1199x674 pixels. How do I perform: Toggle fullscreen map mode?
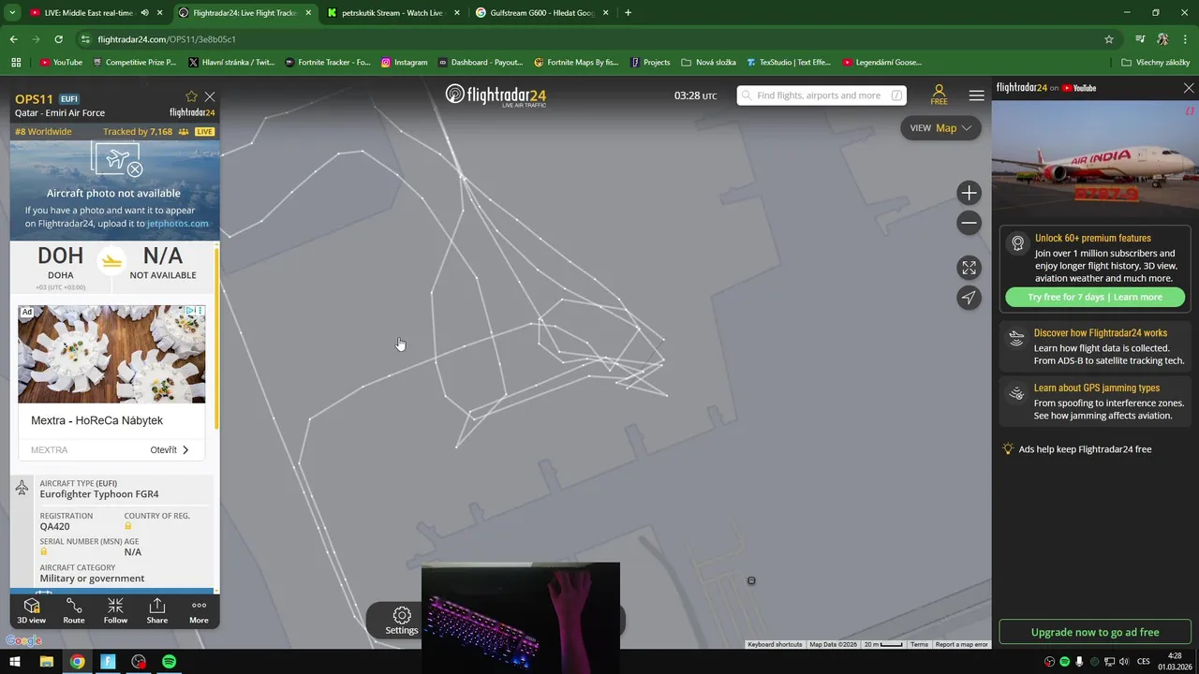click(x=969, y=268)
